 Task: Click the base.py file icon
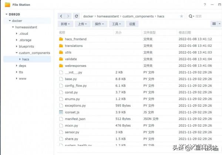61,79
